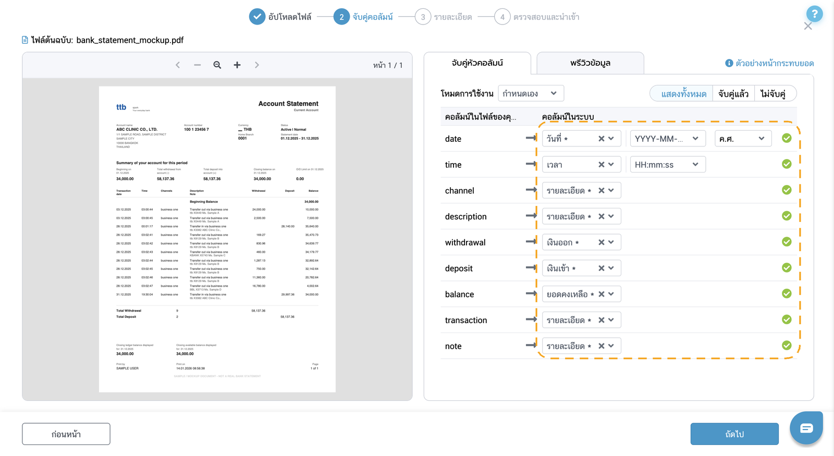
Task: Open the reconciliation page example link
Action: (x=769, y=64)
